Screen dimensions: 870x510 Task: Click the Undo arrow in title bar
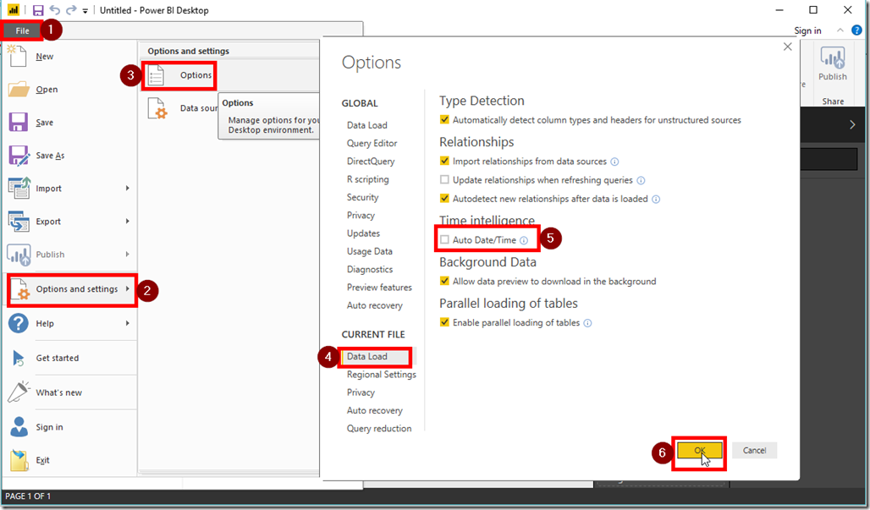[x=54, y=10]
